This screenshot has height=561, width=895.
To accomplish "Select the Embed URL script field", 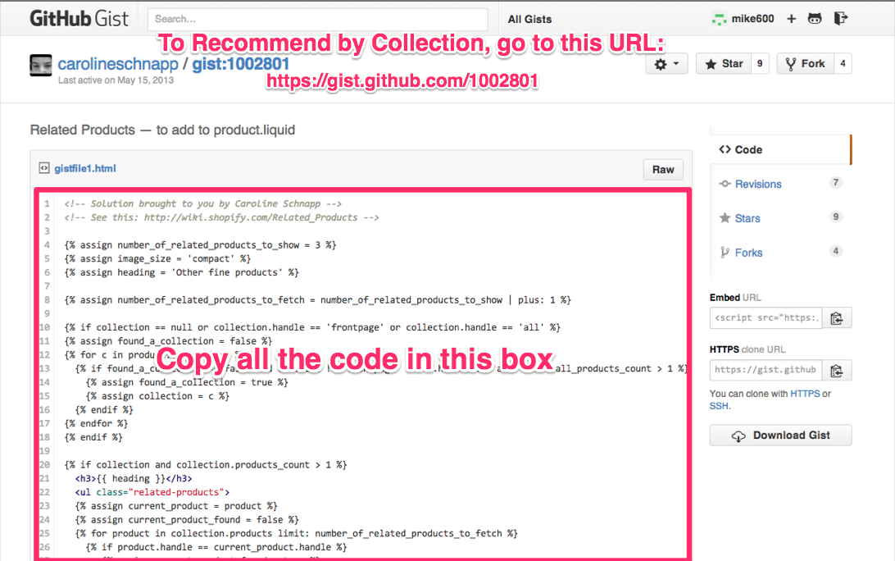I will tap(766, 317).
